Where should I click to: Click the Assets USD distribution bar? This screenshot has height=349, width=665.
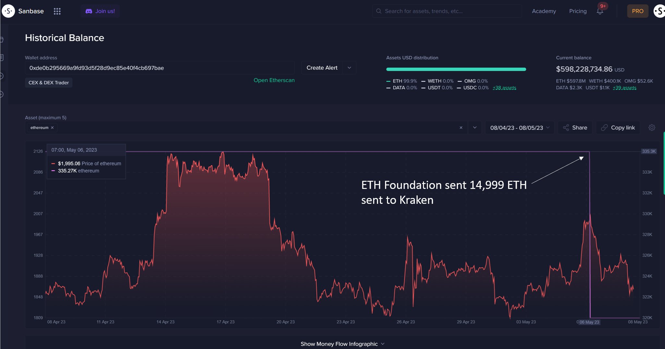coord(456,69)
